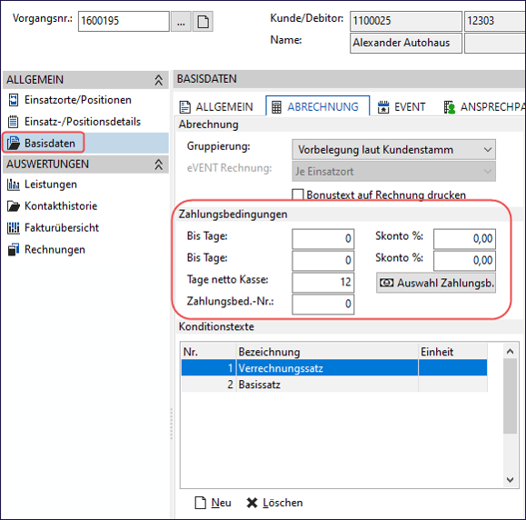Open the Einsatzorte/Positionen sidebar icon

click(x=13, y=100)
